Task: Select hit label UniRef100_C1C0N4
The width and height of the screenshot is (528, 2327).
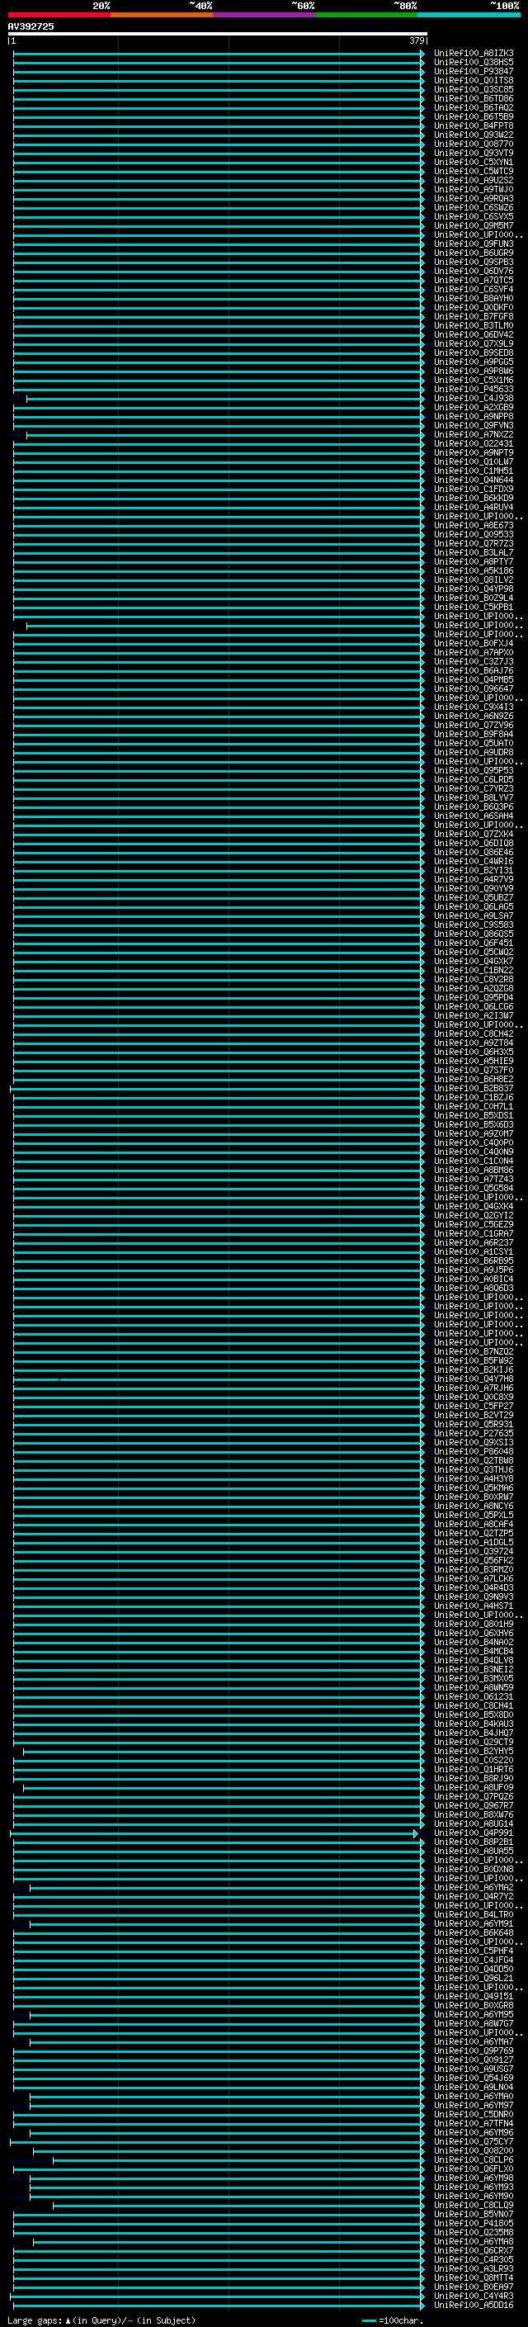Action: click(x=474, y=1161)
